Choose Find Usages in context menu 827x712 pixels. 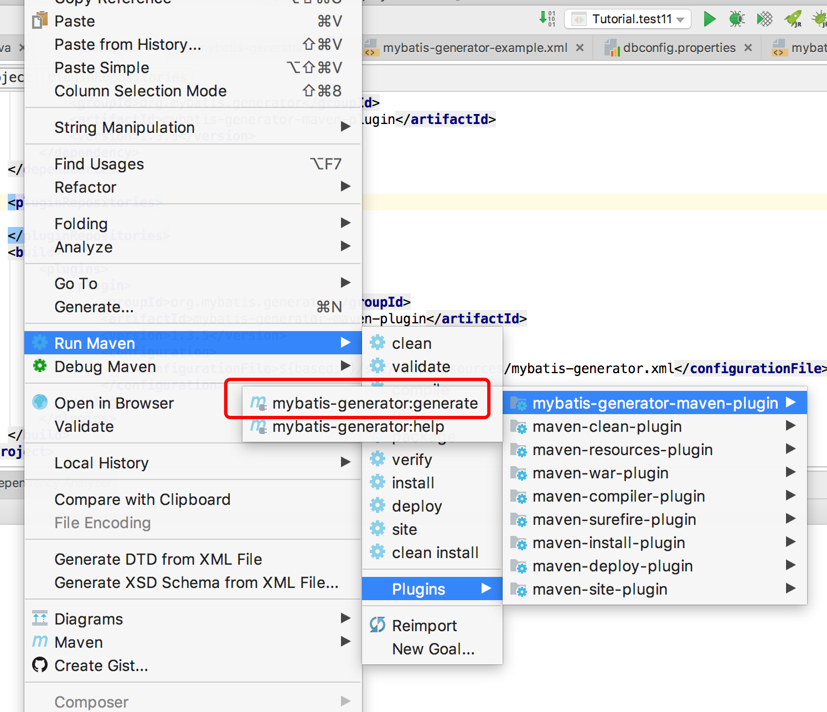pos(193,164)
